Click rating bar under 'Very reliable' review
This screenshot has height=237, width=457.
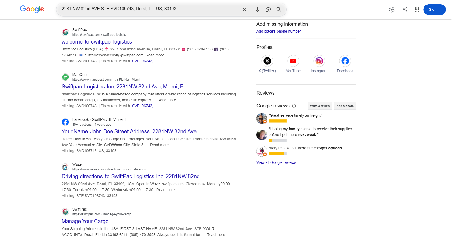pos(278,154)
